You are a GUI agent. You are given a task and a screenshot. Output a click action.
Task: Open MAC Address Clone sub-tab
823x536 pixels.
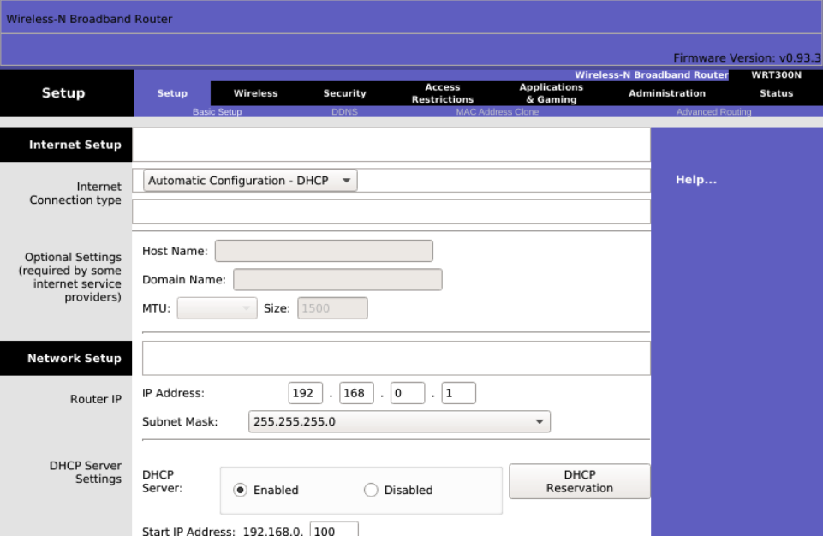(497, 112)
